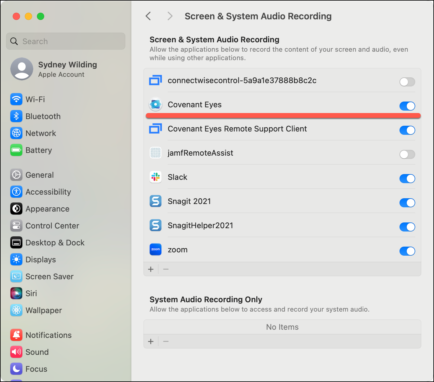Click the Covenant Eyes Remote Support Client icon

click(x=156, y=129)
